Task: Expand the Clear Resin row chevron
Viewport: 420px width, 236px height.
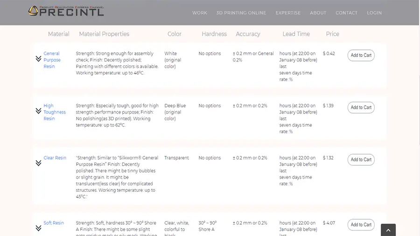Action: click(x=38, y=163)
